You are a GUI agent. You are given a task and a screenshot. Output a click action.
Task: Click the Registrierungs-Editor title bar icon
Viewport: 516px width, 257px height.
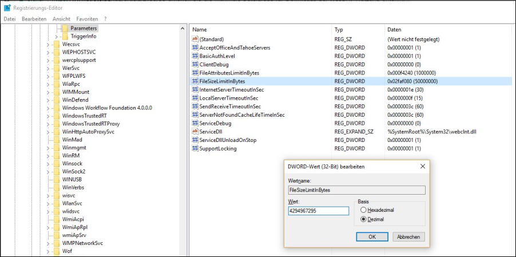tap(7, 8)
